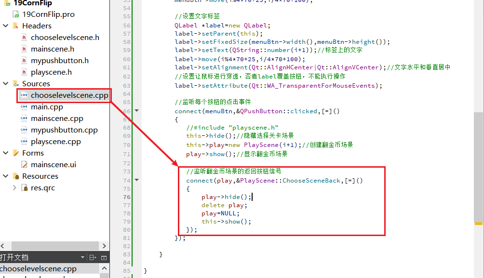Viewport: 484px width, 278px height.
Task: Open playscene.cpp source file
Action: 56,141
